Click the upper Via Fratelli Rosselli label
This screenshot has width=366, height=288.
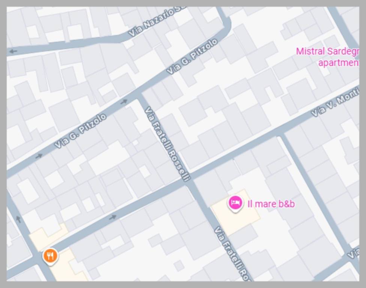coord(168,144)
